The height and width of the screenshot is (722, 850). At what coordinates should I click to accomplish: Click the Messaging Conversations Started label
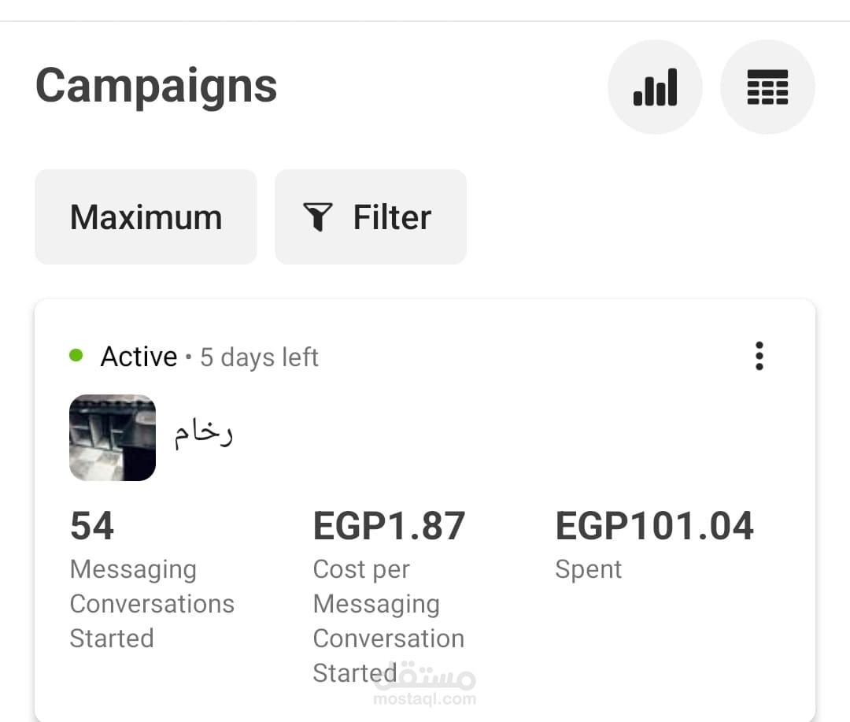pyautogui.click(x=152, y=604)
